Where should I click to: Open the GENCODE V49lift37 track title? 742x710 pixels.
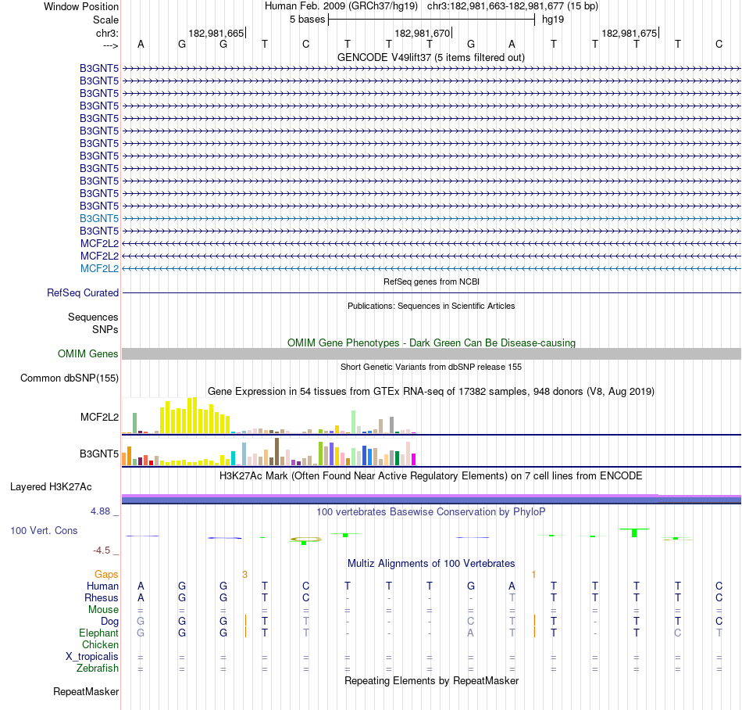click(x=430, y=57)
